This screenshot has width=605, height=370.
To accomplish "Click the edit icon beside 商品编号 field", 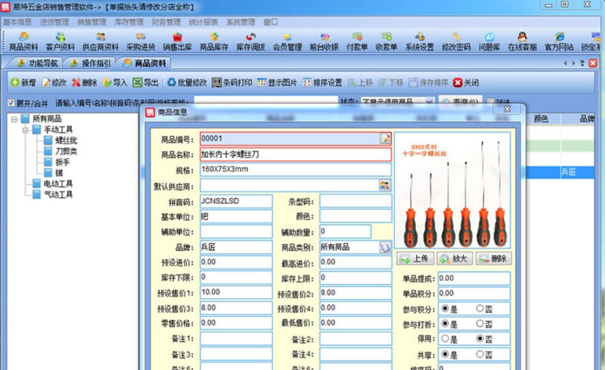I will (385, 139).
